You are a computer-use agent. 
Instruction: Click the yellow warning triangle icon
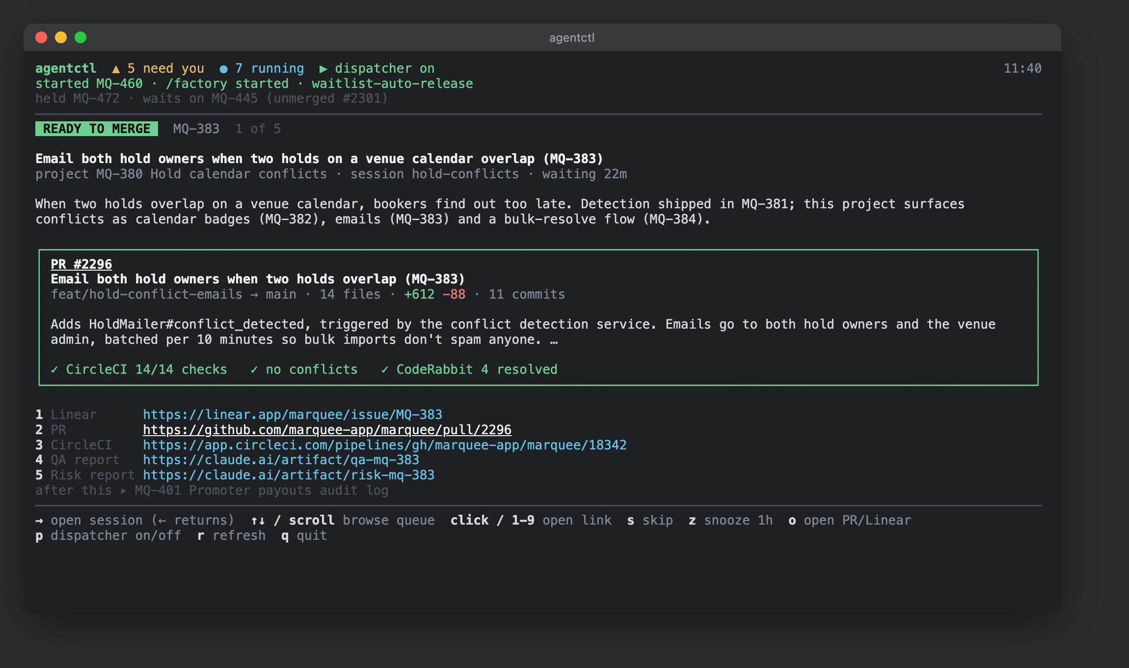coord(116,69)
